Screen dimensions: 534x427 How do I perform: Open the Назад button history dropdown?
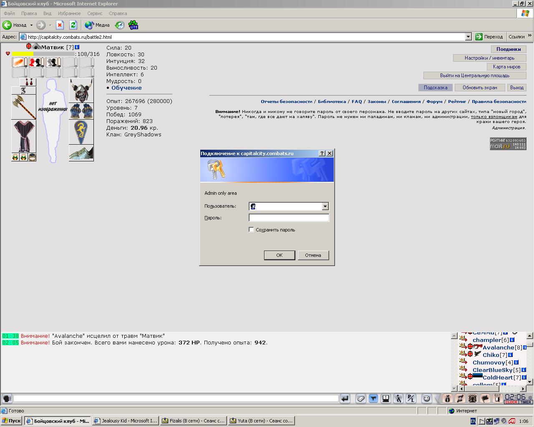coord(31,25)
